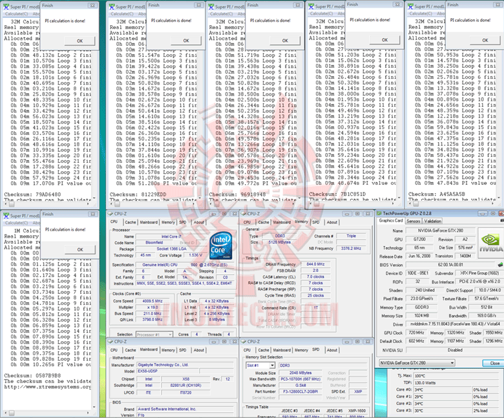Screen dimensions: 504x418
Task: Open CPU tab in CPU-Z Memory Slot Selection window
Action: point(247,350)
